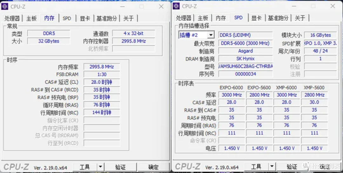
Task: Click the DDR5 (UDIMM) module type field
Action: pyautogui.click(x=245, y=35)
